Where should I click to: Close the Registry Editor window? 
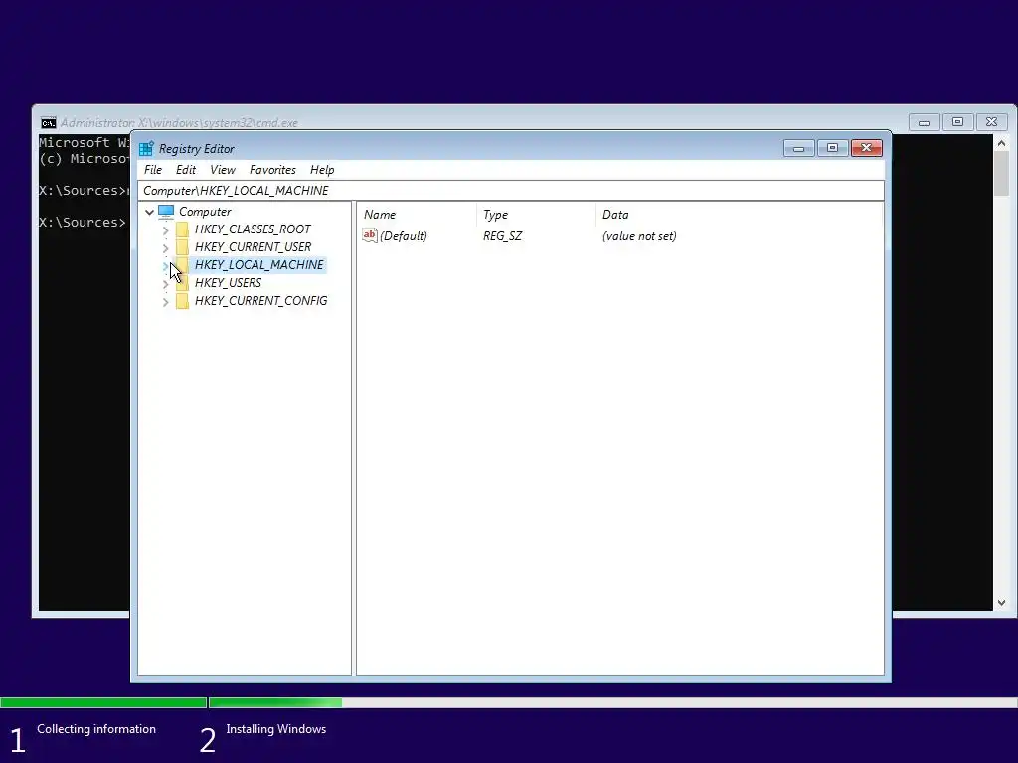[x=866, y=149]
